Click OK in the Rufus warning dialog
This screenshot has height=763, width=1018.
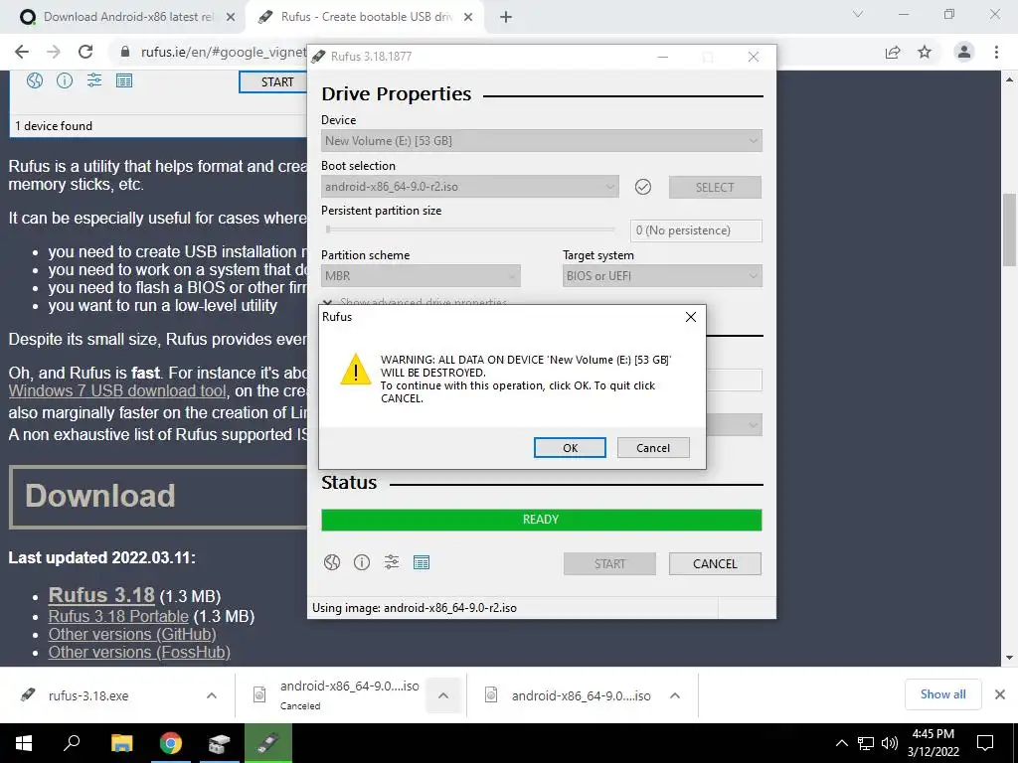pyautogui.click(x=570, y=448)
